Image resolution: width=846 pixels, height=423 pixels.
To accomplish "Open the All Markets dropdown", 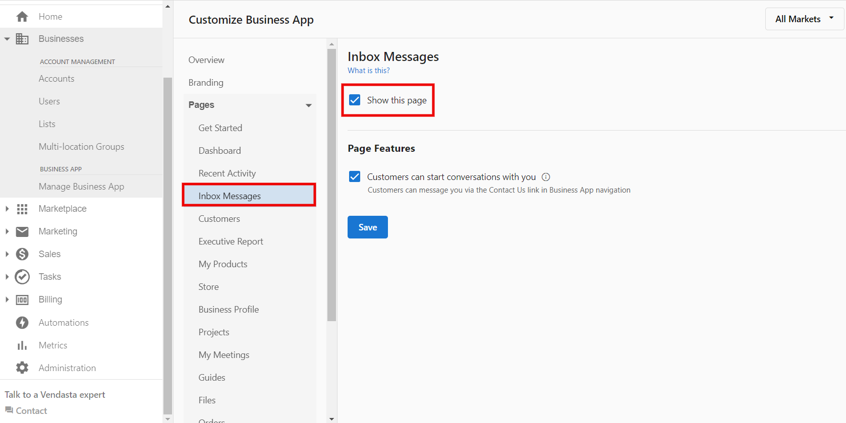I will 804,19.
